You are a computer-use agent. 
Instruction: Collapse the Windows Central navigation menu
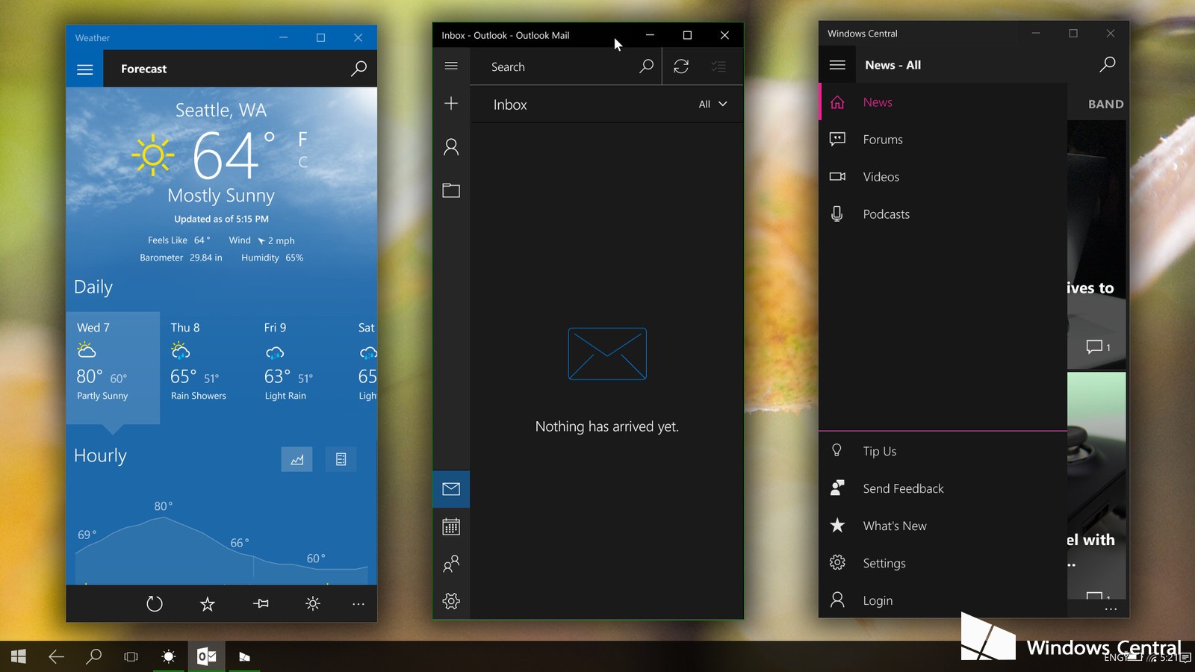coord(837,65)
